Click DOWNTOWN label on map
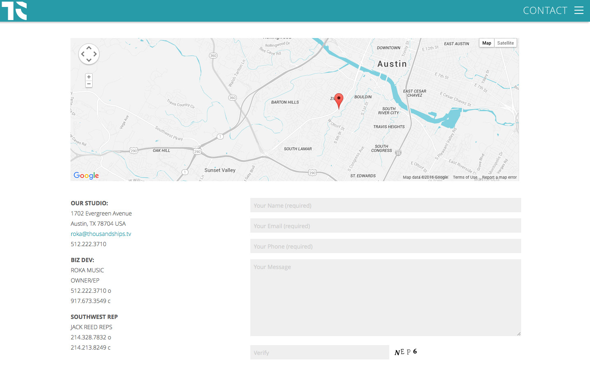Viewport: 590px width, 368px height. (x=388, y=48)
